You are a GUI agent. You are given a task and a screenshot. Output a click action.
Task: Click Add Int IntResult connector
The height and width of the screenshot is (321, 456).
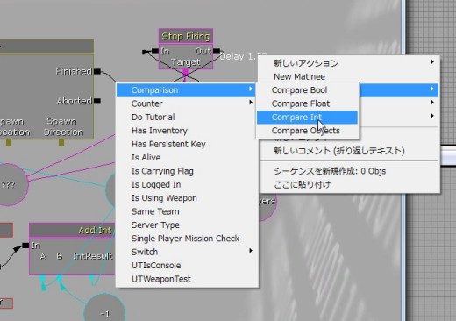click(x=92, y=277)
